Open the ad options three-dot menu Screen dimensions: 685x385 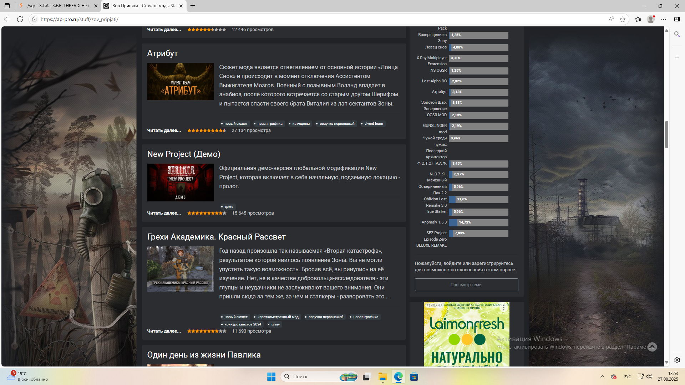tap(504, 308)
